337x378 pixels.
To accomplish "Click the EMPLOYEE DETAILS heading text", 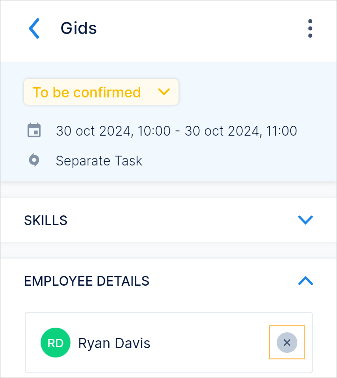I will (x=87, y=281).
